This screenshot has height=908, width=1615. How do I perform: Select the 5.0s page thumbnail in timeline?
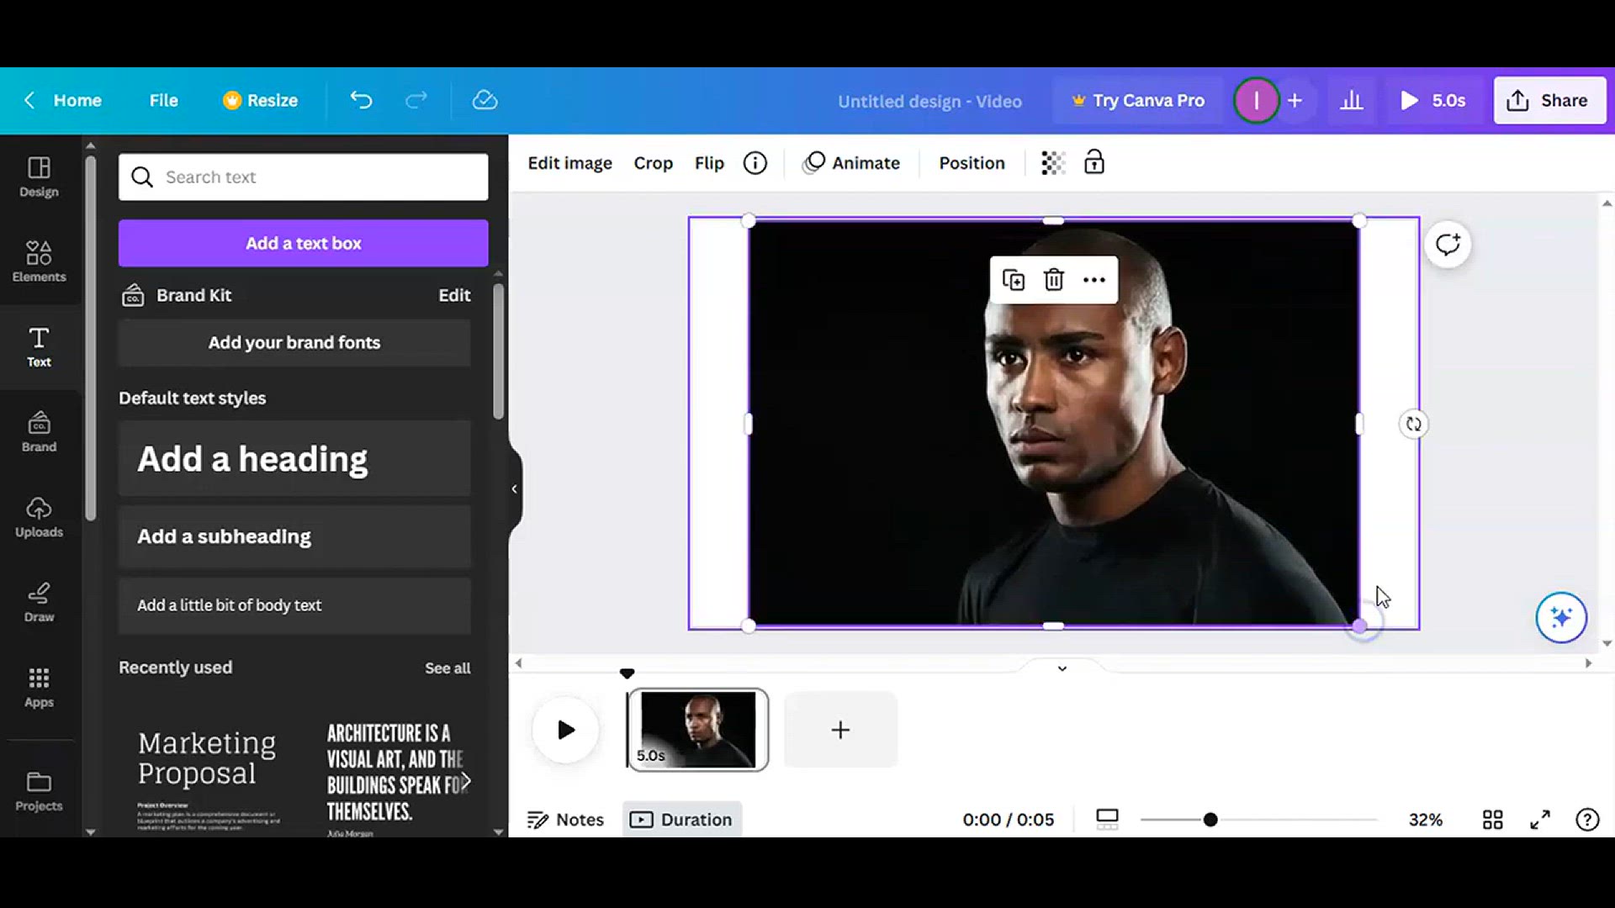point(697,730)
